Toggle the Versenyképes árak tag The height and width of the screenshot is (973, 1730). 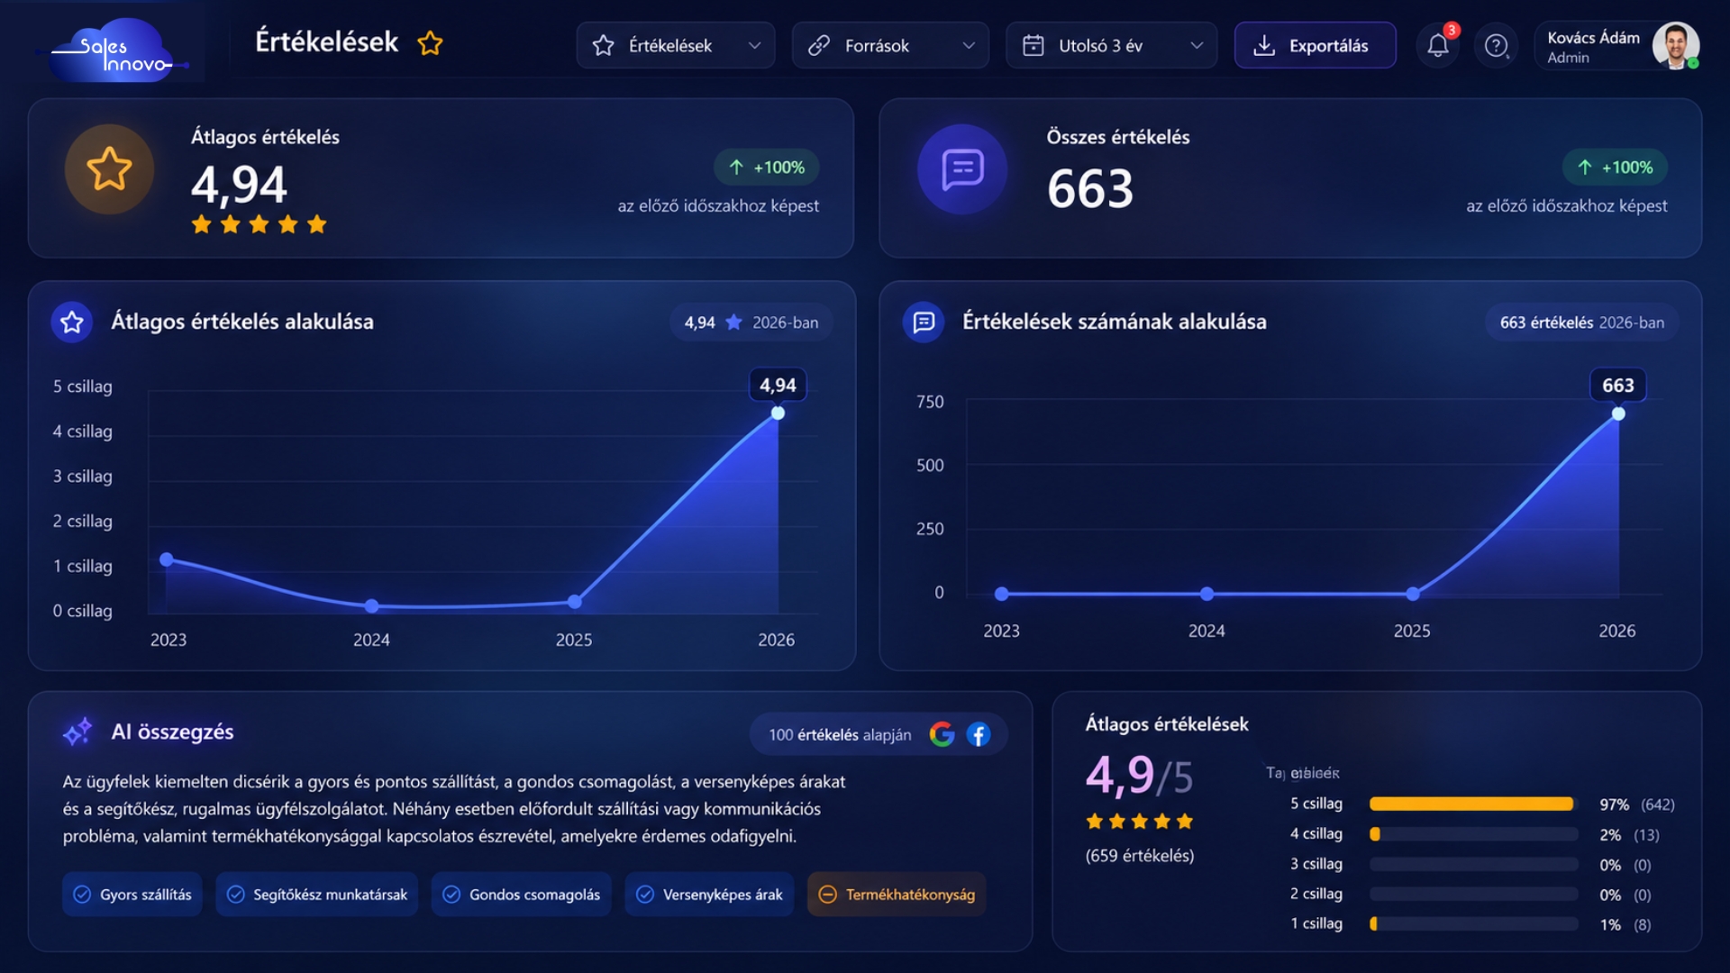710,894
